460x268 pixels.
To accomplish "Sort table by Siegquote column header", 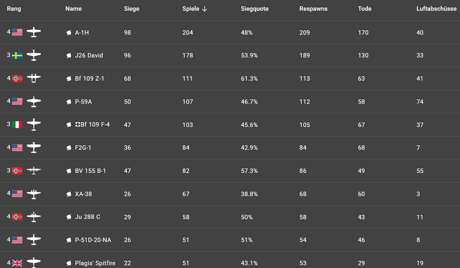I will (254, 9).
